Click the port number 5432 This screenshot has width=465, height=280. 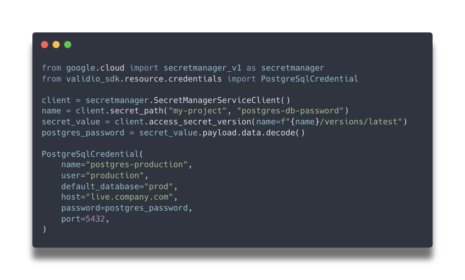click(95, 219)
